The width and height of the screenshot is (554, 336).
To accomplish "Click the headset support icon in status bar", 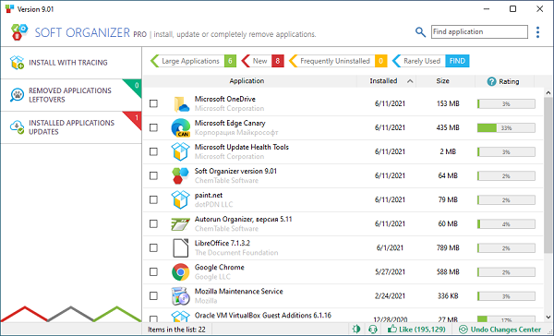I will [373, 330].
